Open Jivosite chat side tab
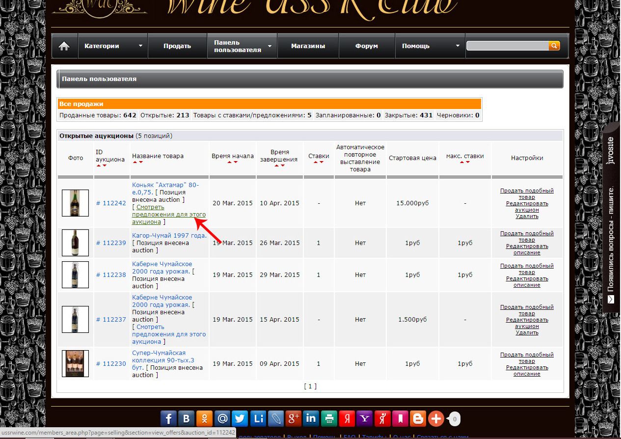This screenshot has width=621, height=439. point(611,219)
